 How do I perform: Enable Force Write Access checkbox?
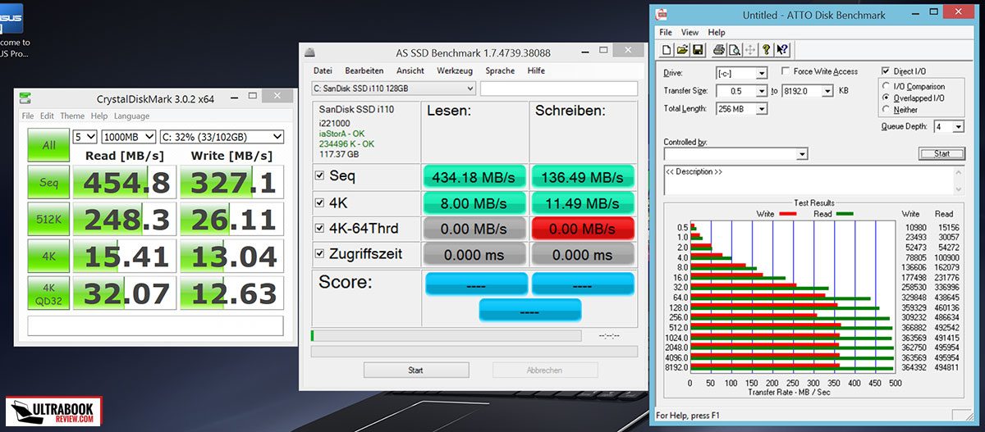coord(786,72)
